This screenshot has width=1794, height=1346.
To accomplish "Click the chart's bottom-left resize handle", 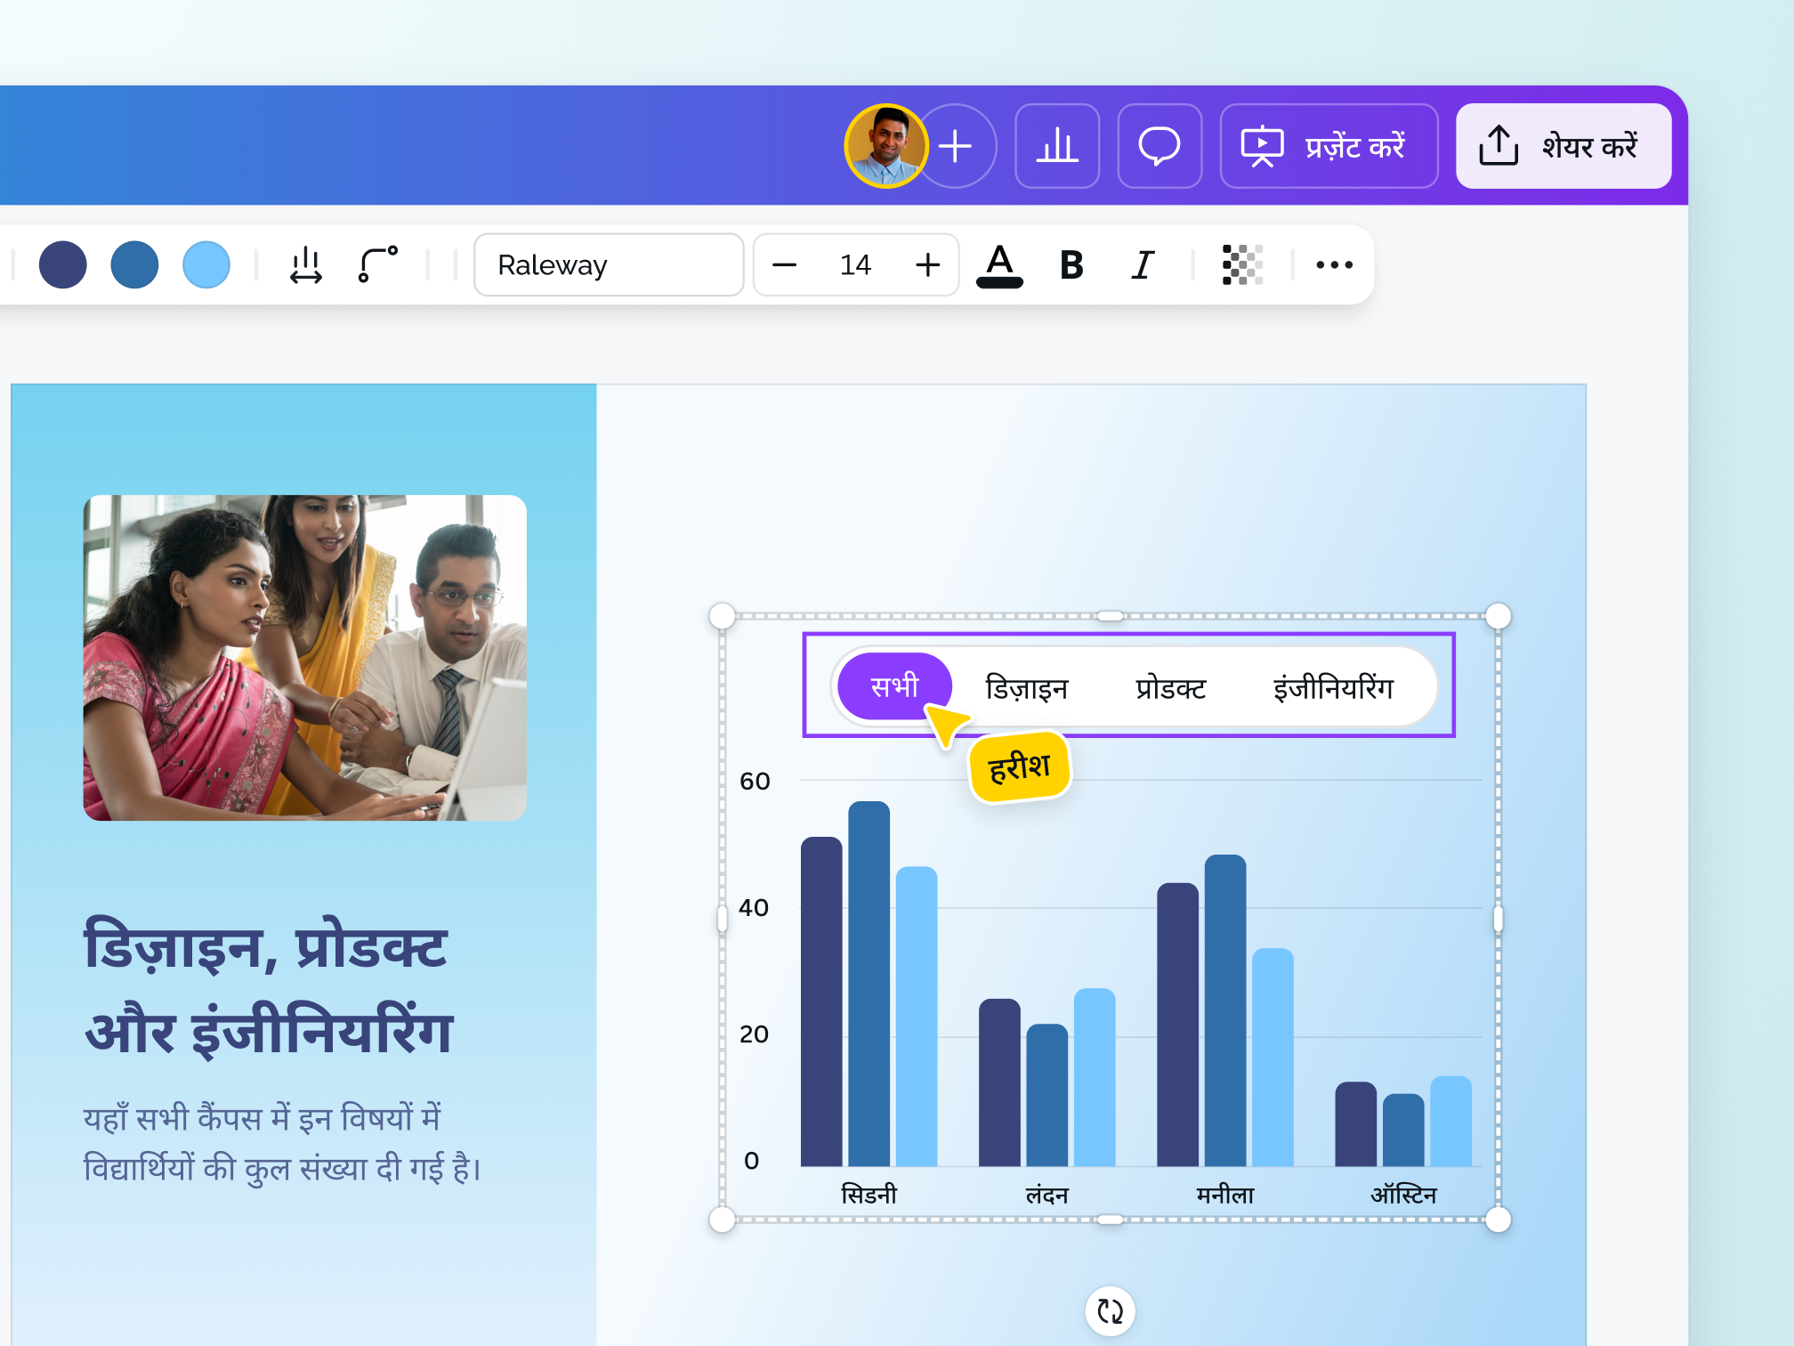I will (x=722, y=1219).
